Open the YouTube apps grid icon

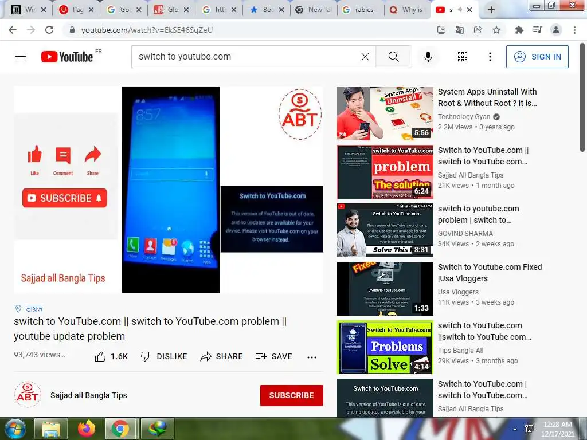463,57
